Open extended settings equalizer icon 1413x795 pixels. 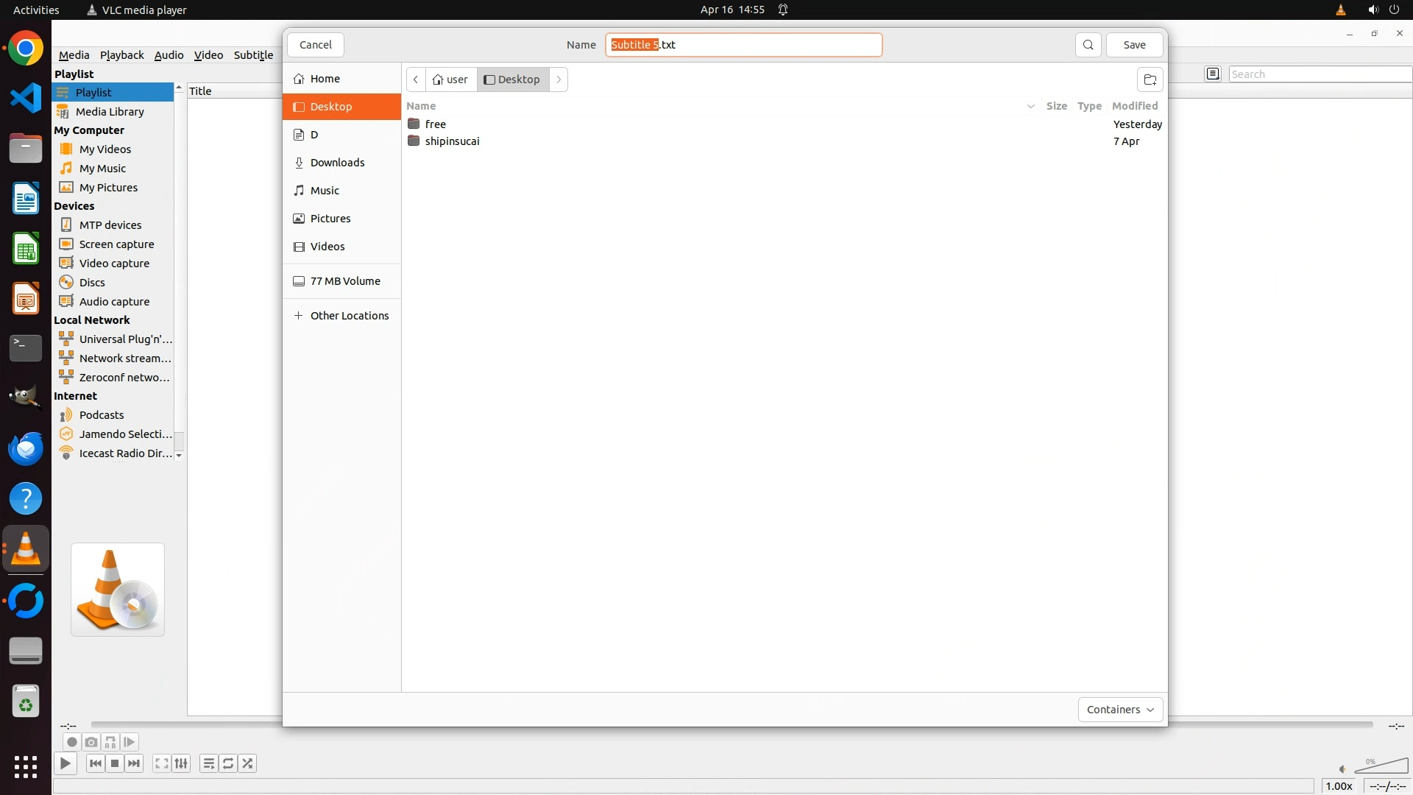coord(181,763)
